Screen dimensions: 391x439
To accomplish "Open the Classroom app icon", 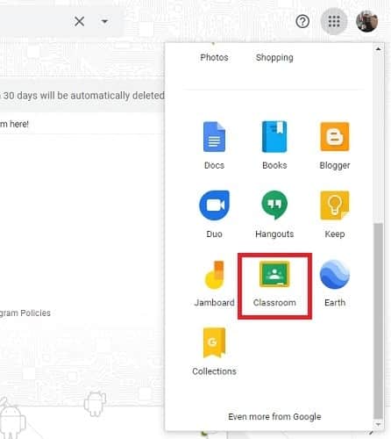I will tap(274, 274).
